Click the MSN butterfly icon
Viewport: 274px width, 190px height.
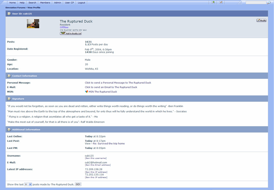86,92
